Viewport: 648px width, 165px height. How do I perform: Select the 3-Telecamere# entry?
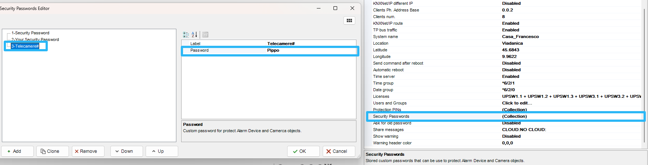[x=25, y=46]
